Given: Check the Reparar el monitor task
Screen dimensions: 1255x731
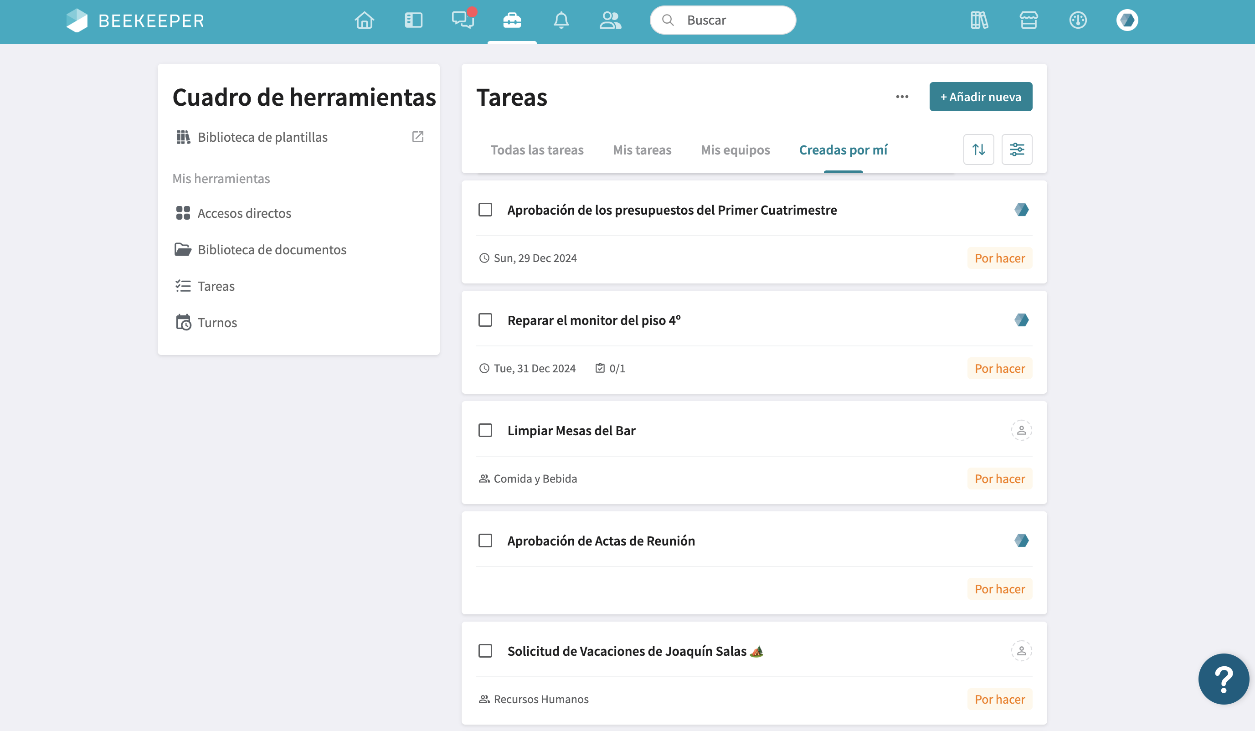Looking at the screenshot, I should [x=485, y=319].
